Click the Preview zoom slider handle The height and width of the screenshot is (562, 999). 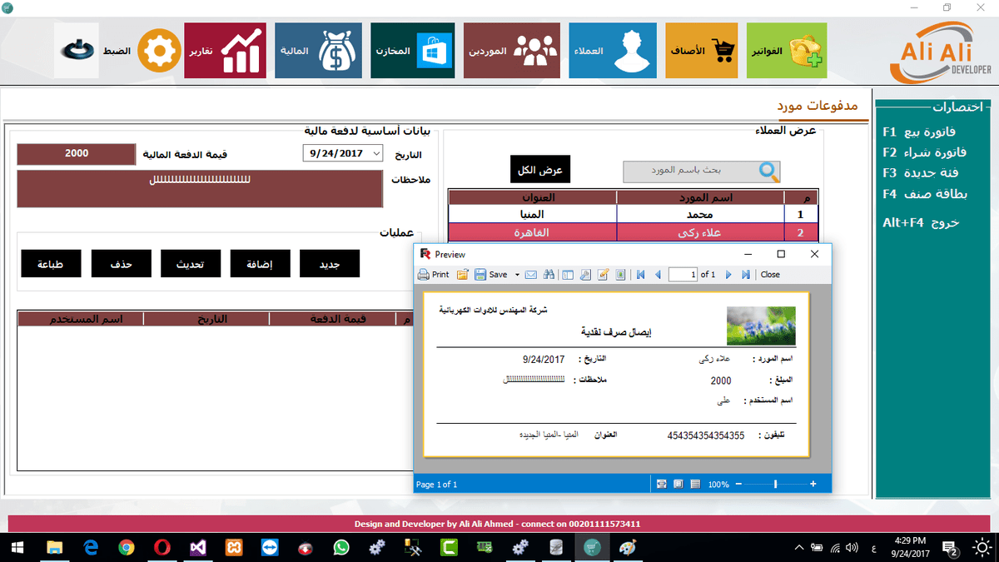pos(775,484)
